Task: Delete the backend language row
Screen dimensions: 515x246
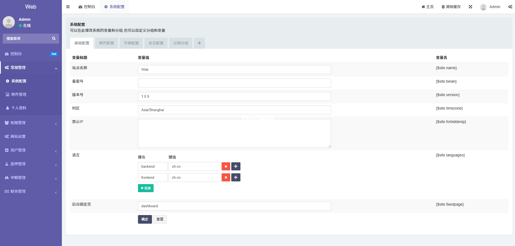Action: coord(226,167)
